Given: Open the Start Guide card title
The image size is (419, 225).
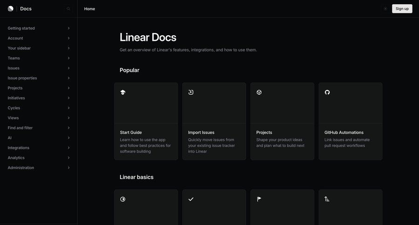Looking at the screenshot, I should click(131, 132).
